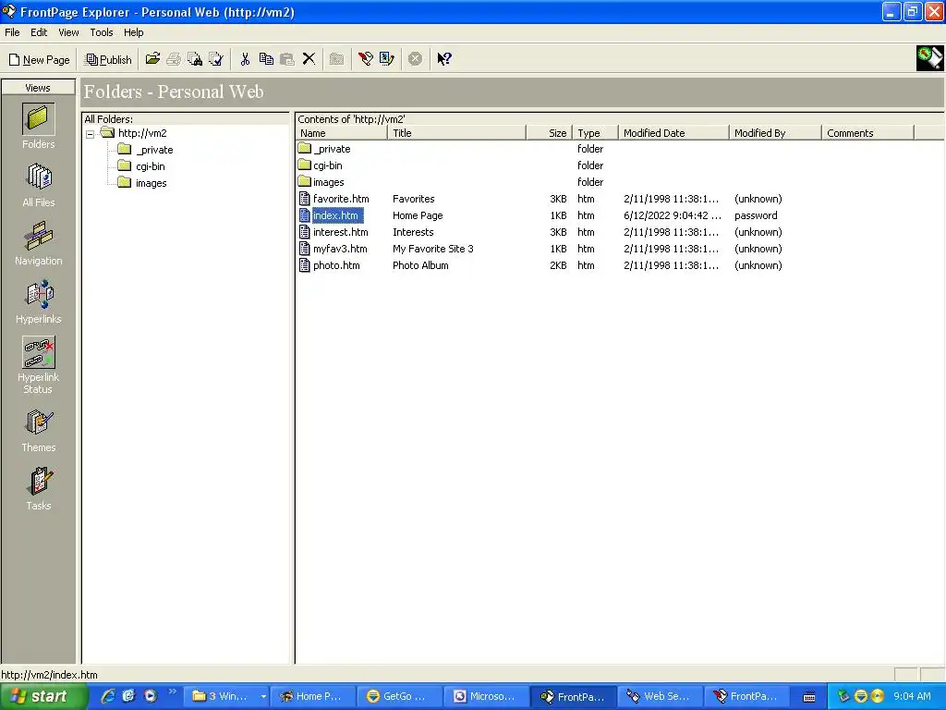Click the Cross File Find binoculars icon

click(195, 58)
